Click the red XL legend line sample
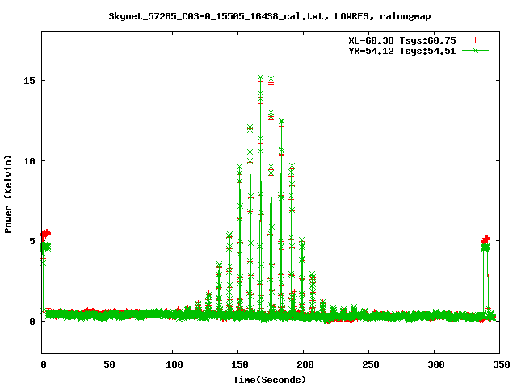Screen dimensions: 517x387 point(475,40)
